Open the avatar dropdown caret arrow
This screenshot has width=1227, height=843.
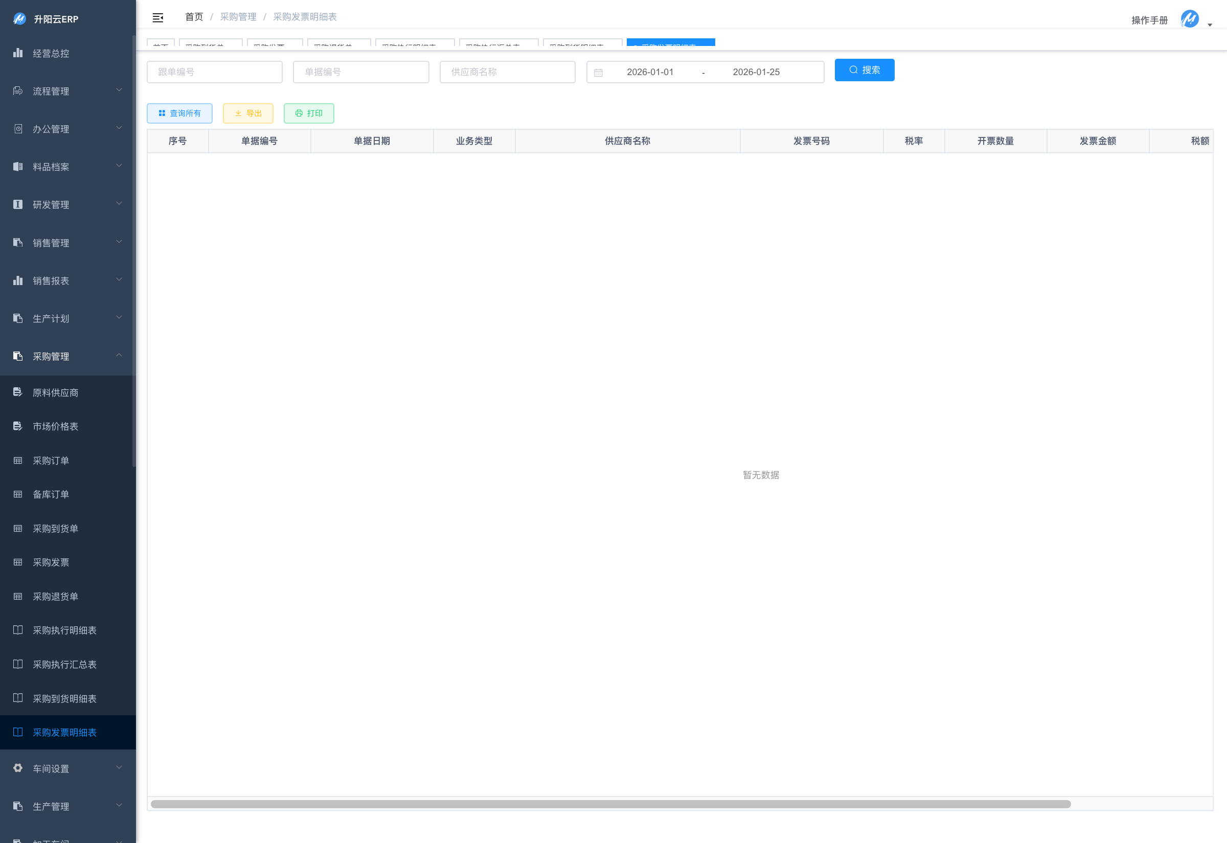[x=1210, y=25]
